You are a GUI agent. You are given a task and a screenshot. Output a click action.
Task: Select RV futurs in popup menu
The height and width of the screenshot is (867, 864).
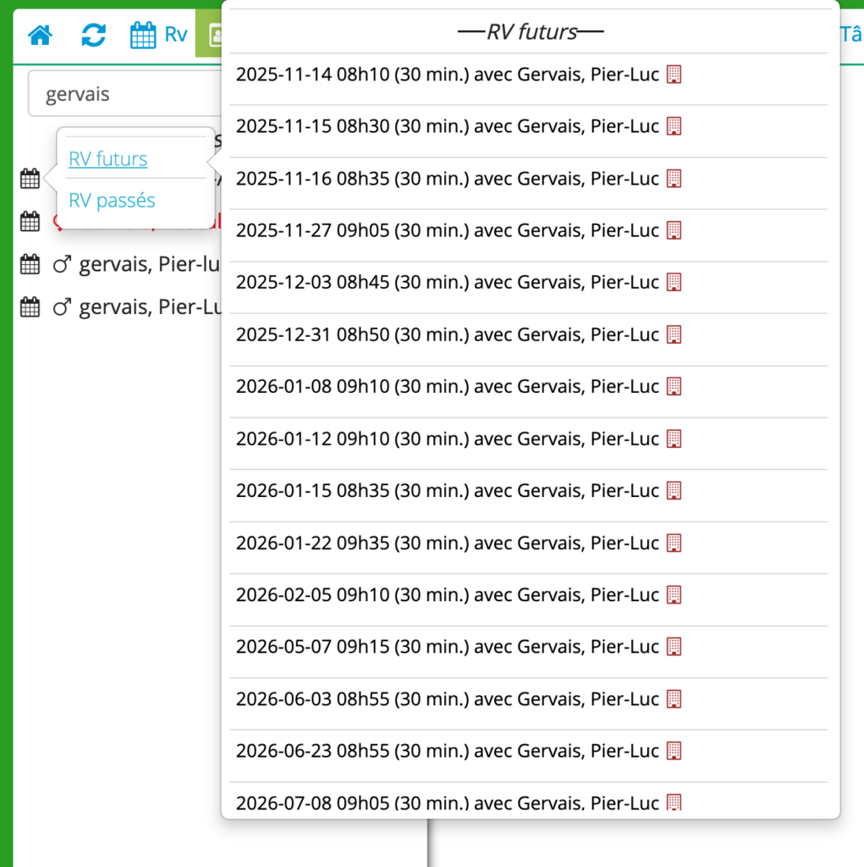108,159
